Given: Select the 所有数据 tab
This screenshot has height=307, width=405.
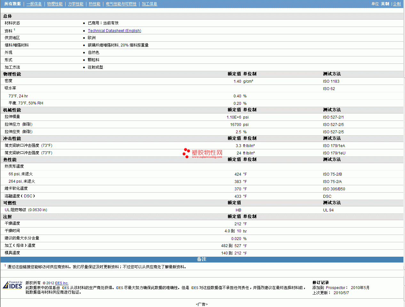Looking at the screenshot, I should (12, 4).
